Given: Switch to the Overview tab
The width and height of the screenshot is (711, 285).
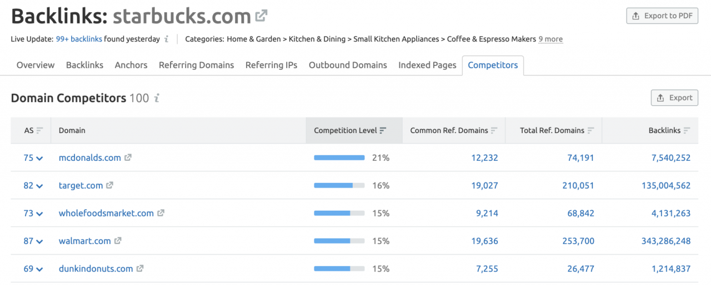Looking at the screenshot, I should 36,65.
